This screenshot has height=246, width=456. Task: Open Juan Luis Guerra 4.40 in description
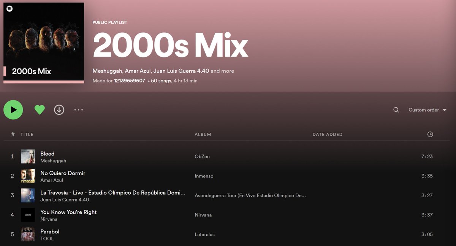181,71
